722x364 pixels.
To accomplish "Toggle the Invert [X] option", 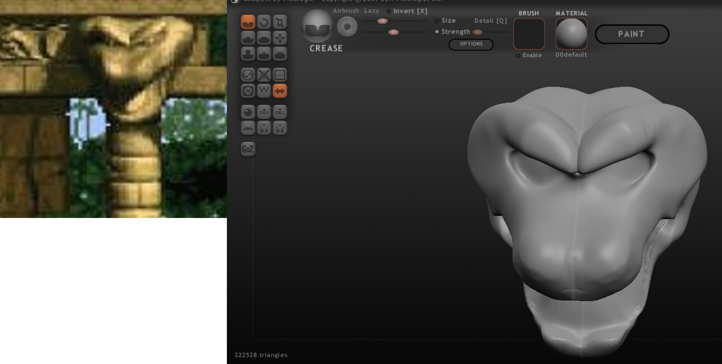I will [389, 11].
